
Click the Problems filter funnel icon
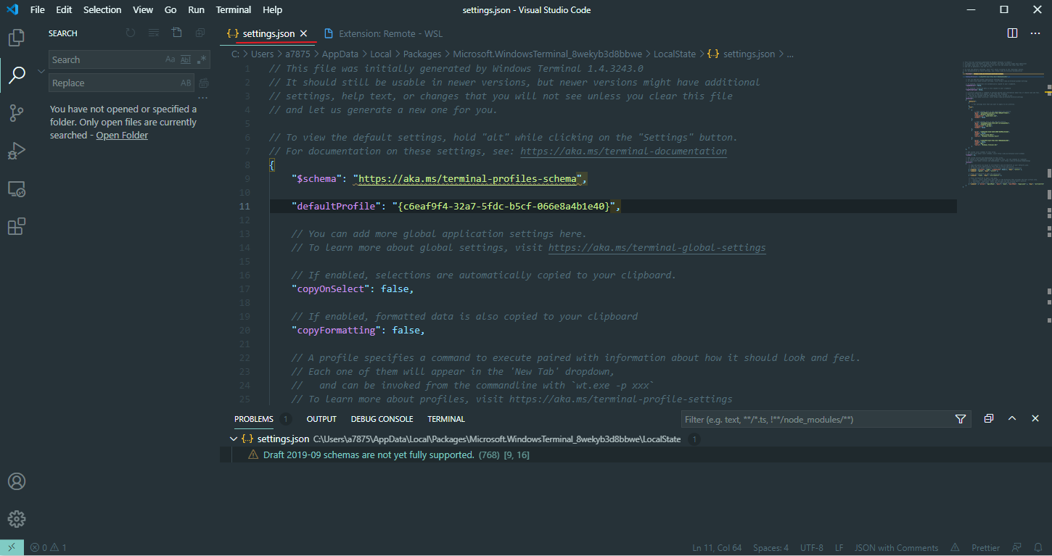click(961, 419)
